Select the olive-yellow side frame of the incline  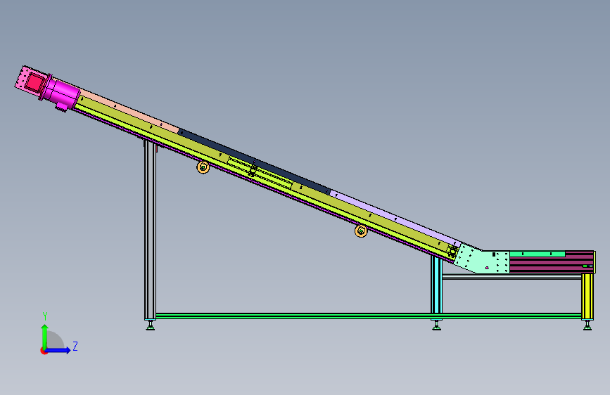point(265,177)
